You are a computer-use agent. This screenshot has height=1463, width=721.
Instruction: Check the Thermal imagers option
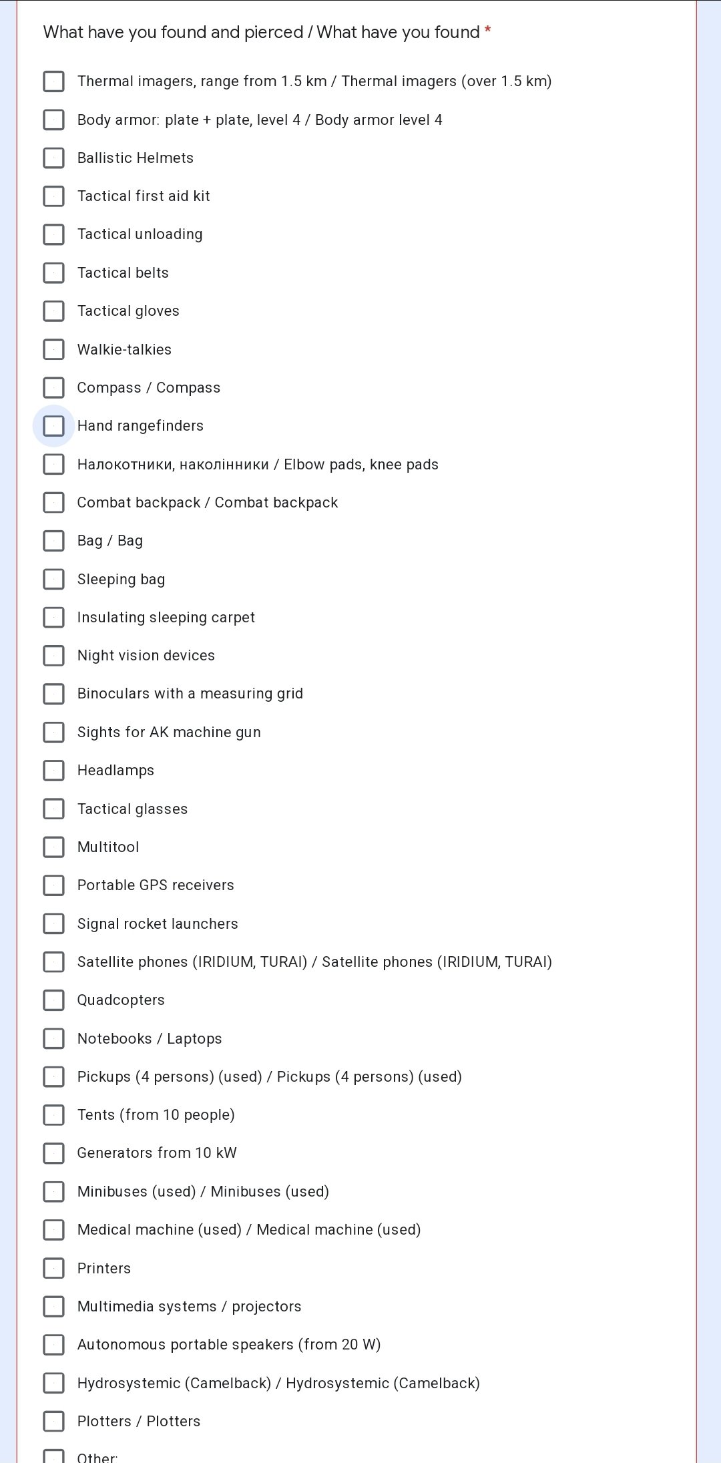[x=53, y=81]
